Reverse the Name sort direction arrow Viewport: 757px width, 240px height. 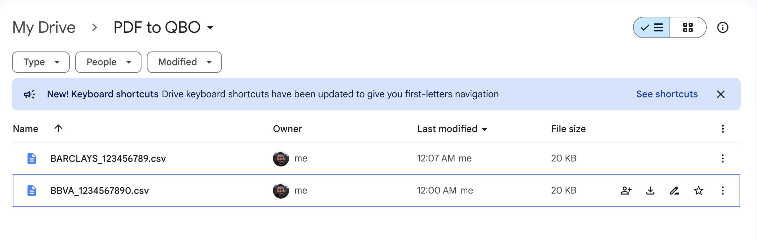(58, 129)
